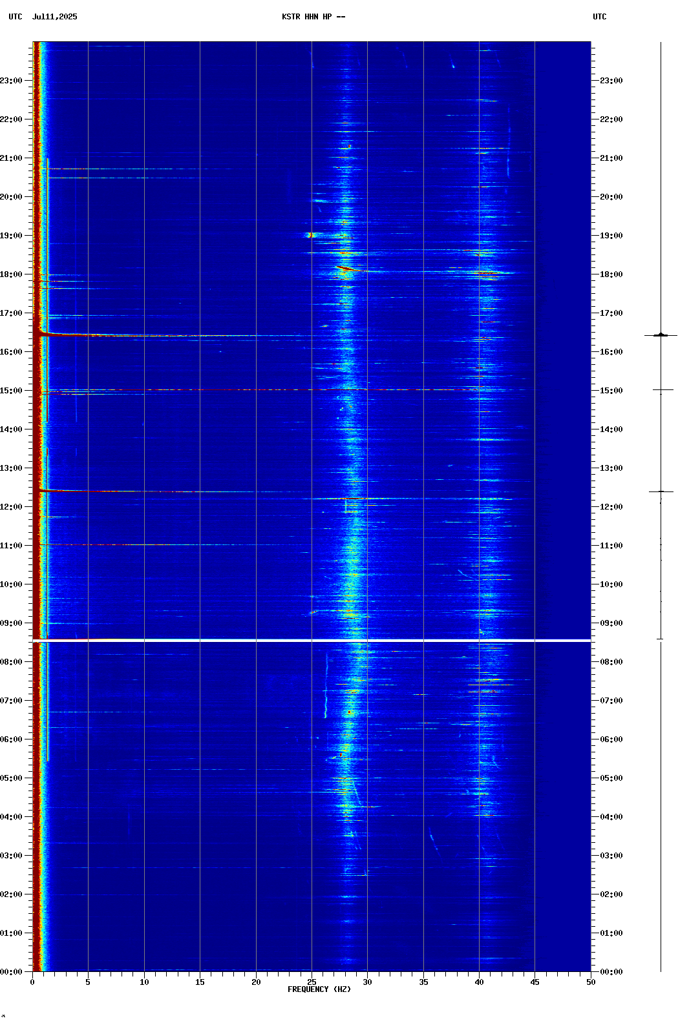Click the 17:00 label on the left axis
This screenshot has height=1023, width=689.
11,313
